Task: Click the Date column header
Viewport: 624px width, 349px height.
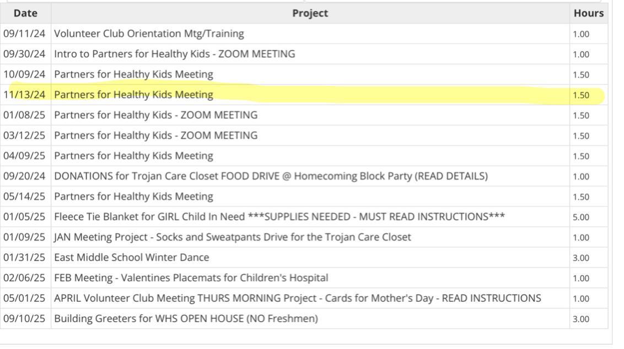Action: 25,13
